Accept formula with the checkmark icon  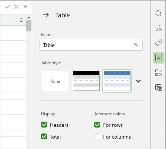click(x=7, y=7)
